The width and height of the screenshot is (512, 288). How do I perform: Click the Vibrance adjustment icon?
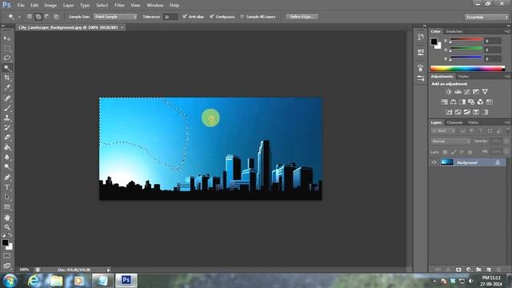[x=486, y=92]
